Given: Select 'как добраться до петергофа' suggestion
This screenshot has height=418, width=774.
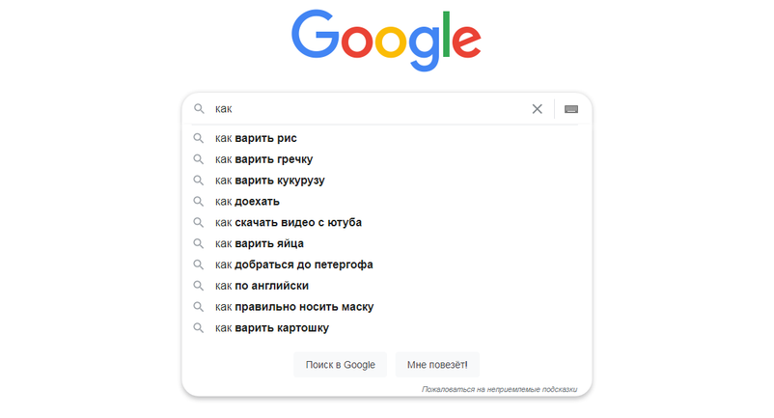Looking at the screenshot, I should coord(293,265).
